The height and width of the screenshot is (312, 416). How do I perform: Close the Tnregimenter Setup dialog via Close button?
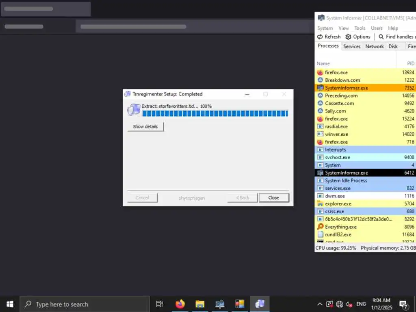(273, 198)
